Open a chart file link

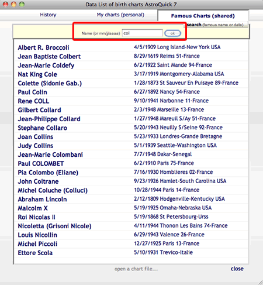136,269
